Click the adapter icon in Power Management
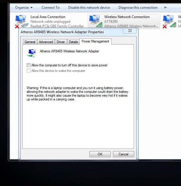This screenshot has height=186, width=181. point(31,53)
